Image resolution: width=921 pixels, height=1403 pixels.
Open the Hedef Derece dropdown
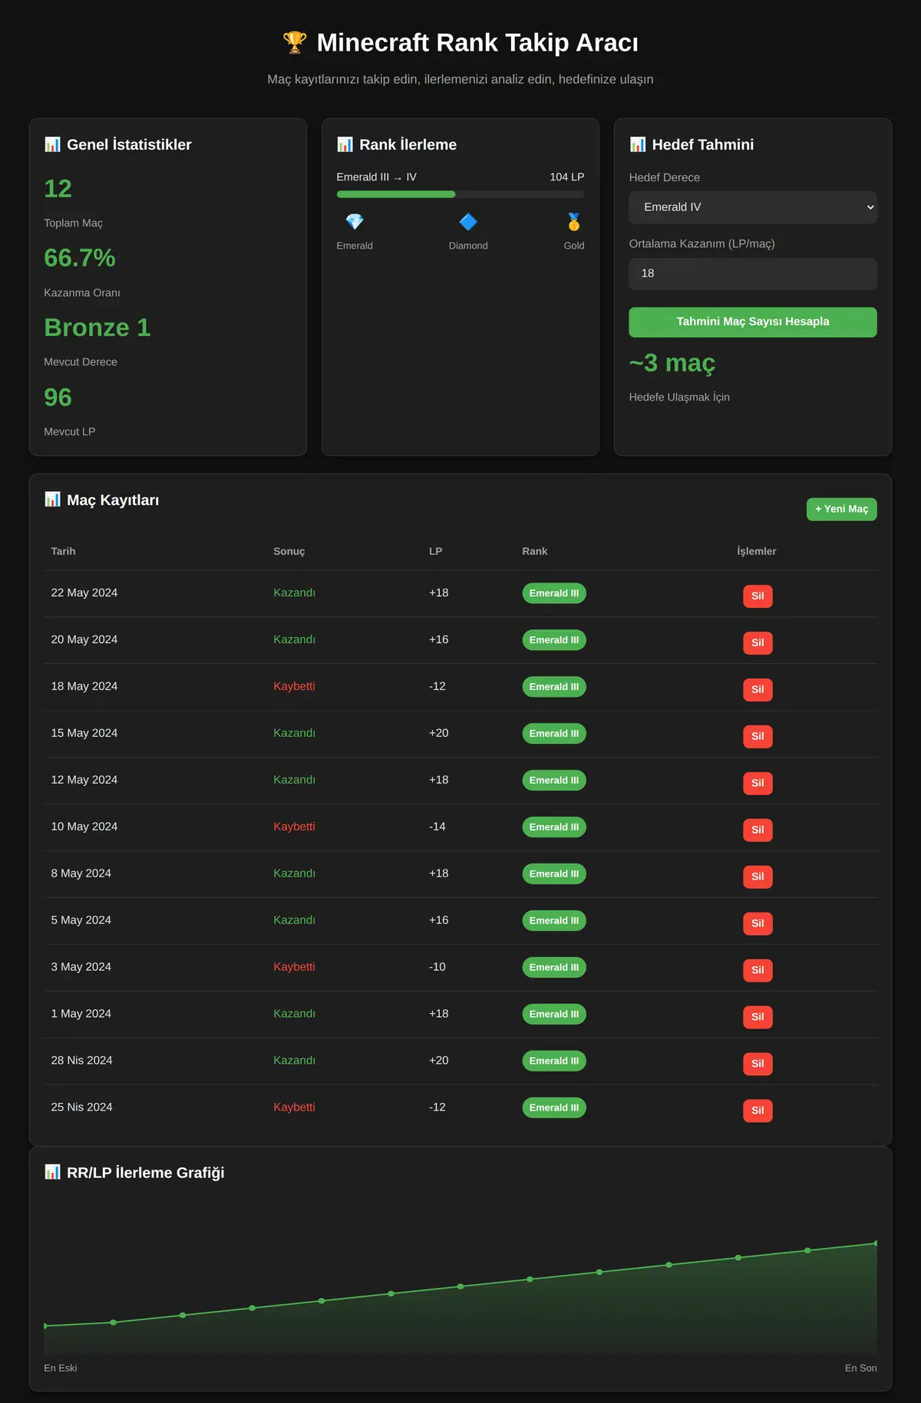point(753,207)
